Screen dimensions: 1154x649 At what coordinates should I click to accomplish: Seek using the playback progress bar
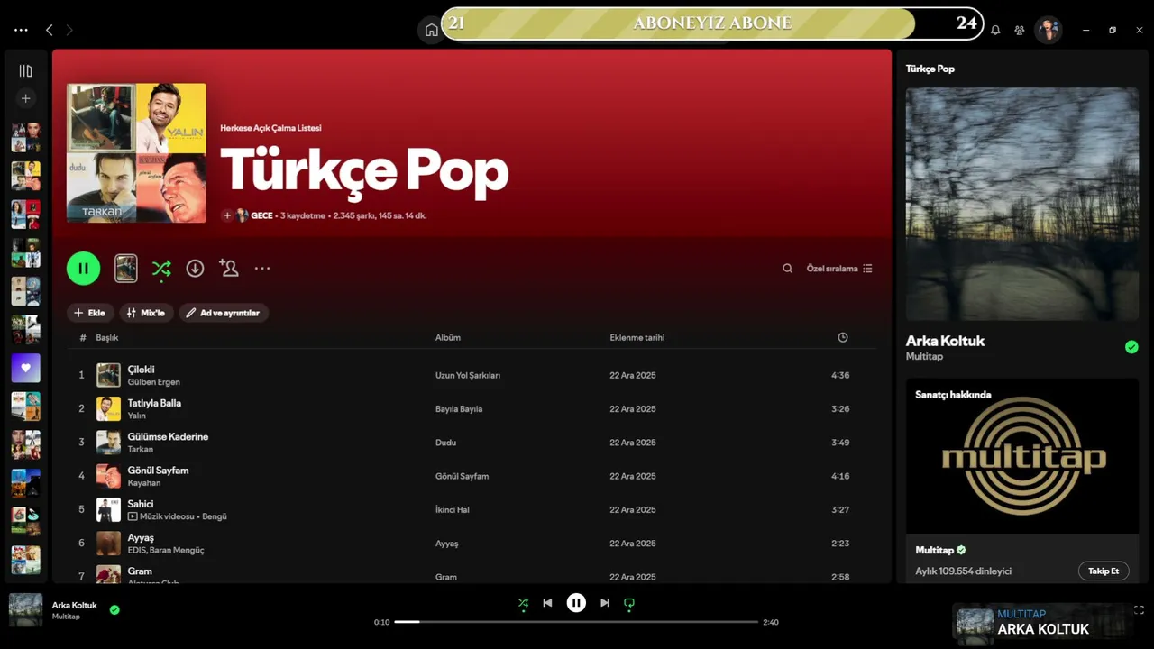coord(576,622)
